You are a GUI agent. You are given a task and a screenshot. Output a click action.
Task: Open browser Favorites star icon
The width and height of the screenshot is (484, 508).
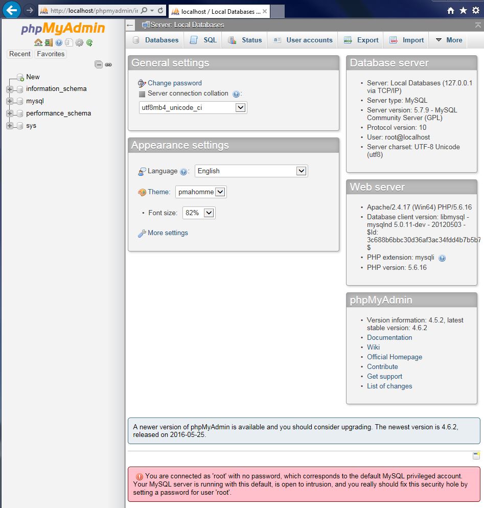point(463,10)
